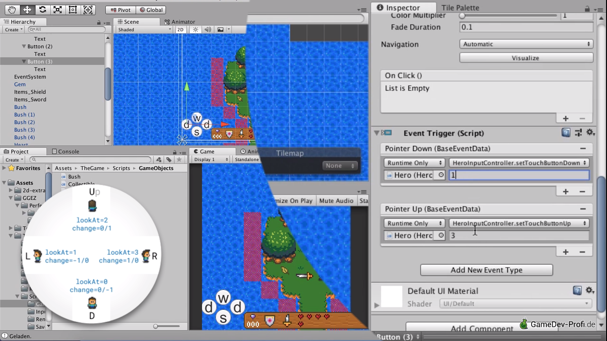The height and width of the screenshot is (341, 607).
Task: Click the Add New Event Type button
Action: tap(486, 270)
